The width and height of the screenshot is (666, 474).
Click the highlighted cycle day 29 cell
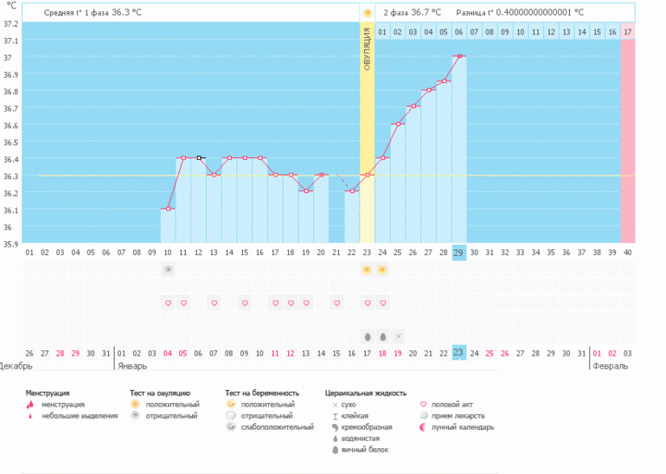point(459,253)
